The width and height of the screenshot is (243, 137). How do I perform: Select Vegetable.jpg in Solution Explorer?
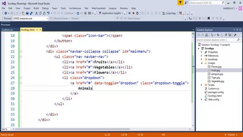pos(218,81)
